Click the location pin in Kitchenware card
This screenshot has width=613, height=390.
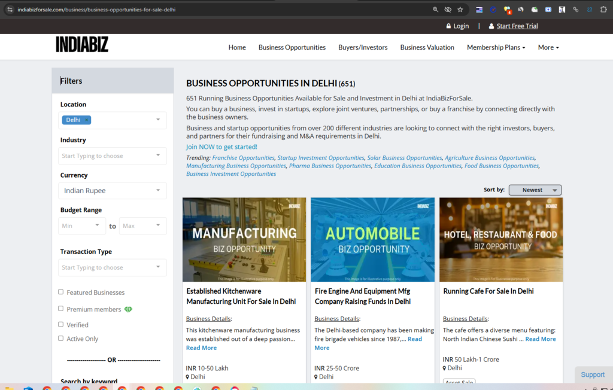pos(187,377)
